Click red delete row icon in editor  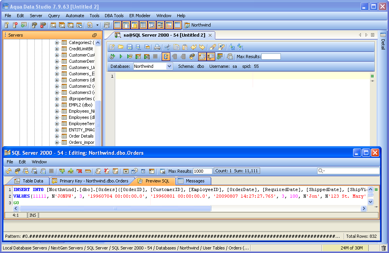[x=79, y=171]
